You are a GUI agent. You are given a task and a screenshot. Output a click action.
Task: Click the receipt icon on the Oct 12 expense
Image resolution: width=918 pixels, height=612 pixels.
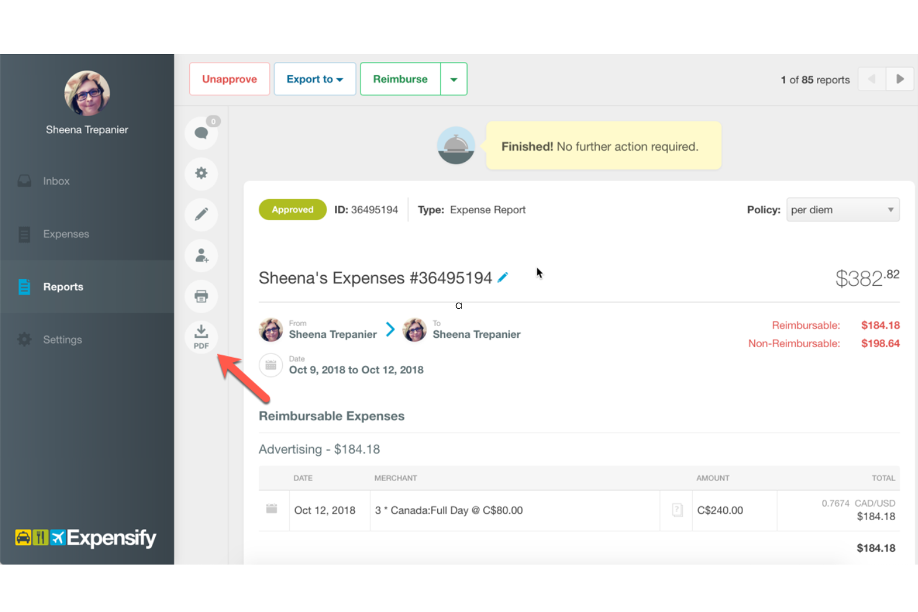pyautogui.click(x=676, y=510)
